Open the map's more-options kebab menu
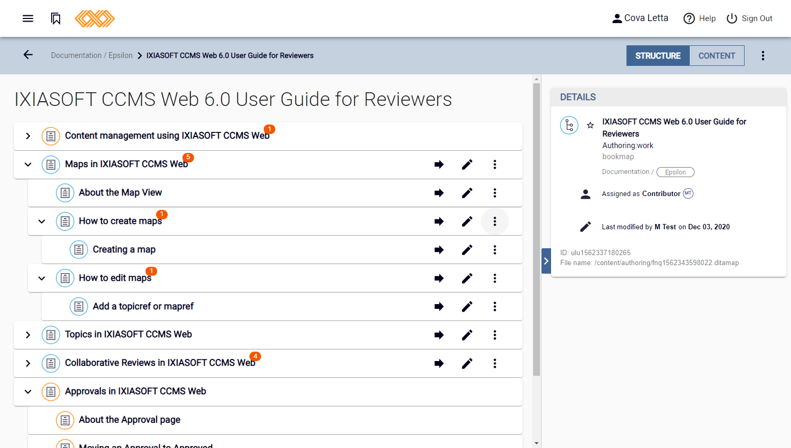791x448 pixels. 763,55
